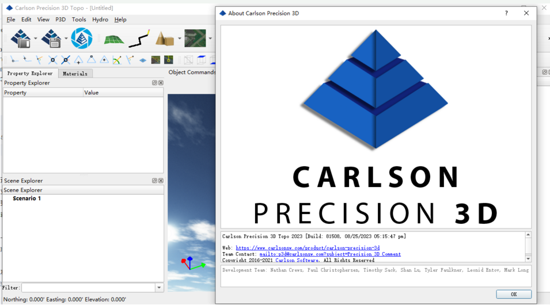Click the Property column header

click(43, 93)
